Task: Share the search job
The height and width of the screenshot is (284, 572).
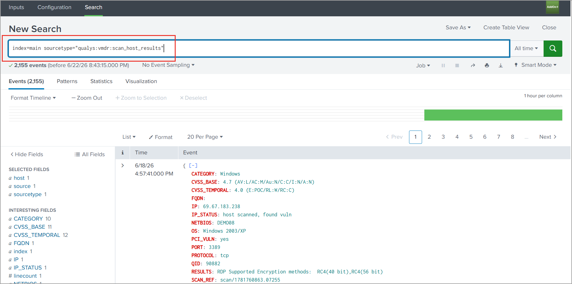Action: pos(473,66)
